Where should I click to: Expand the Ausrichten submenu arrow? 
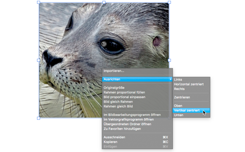pos(170,79)
